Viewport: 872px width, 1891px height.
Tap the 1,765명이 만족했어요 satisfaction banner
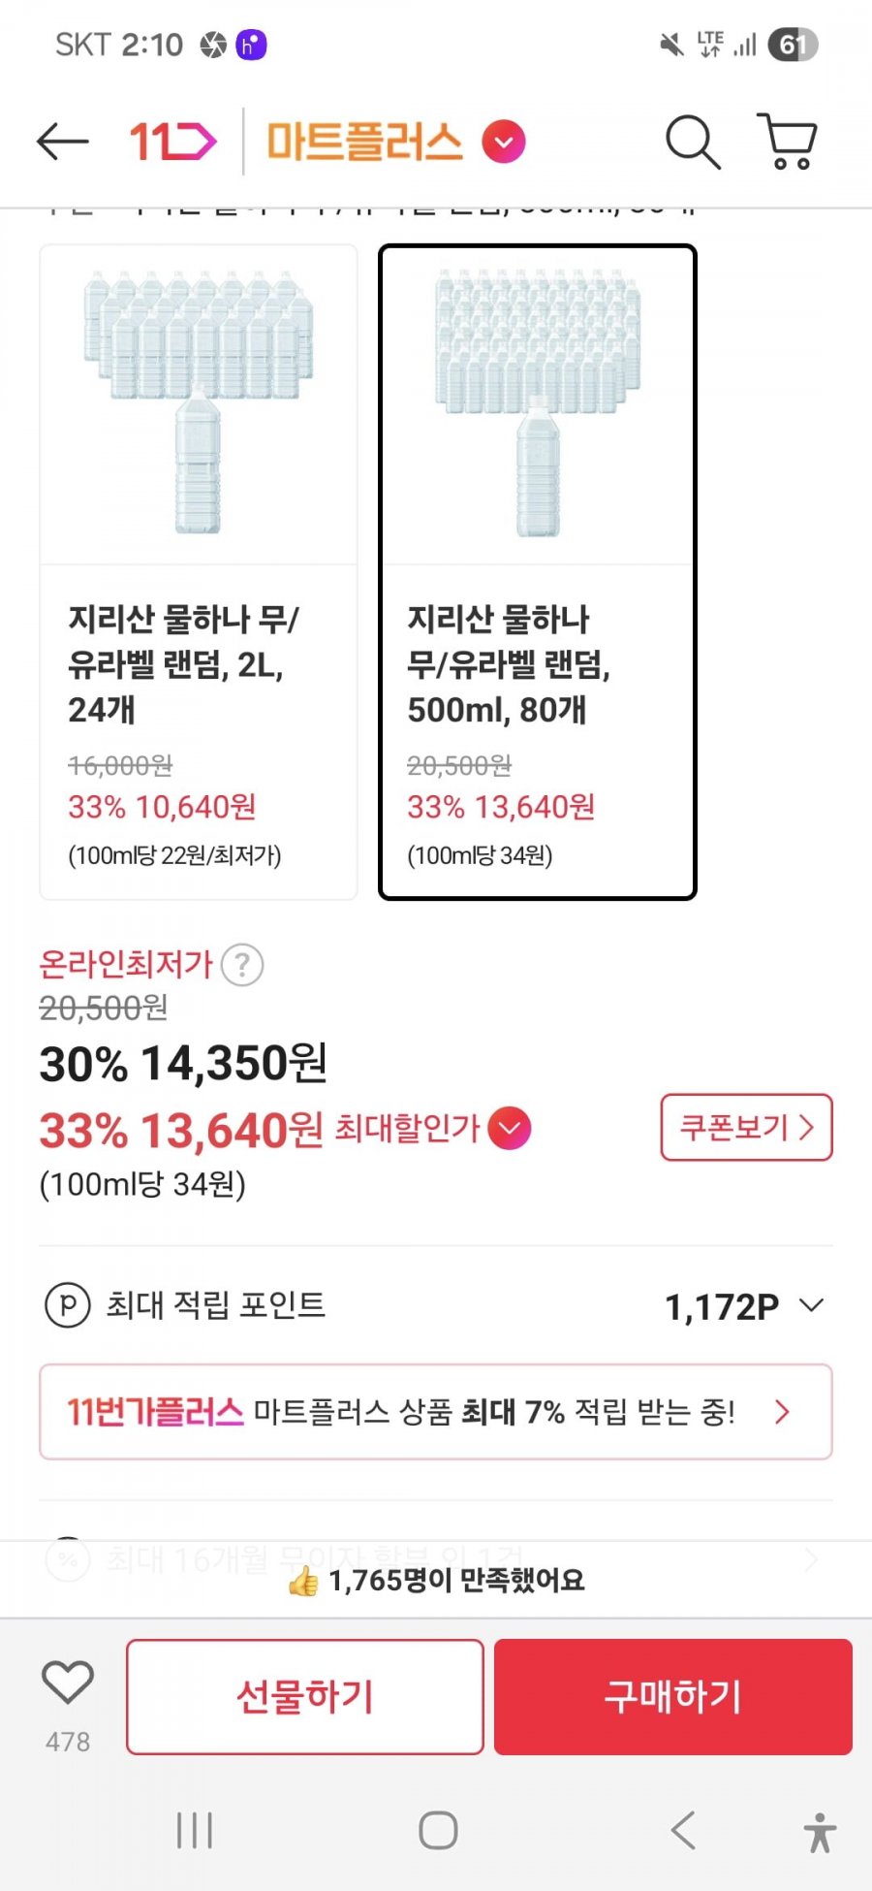tap(436, 1581)
